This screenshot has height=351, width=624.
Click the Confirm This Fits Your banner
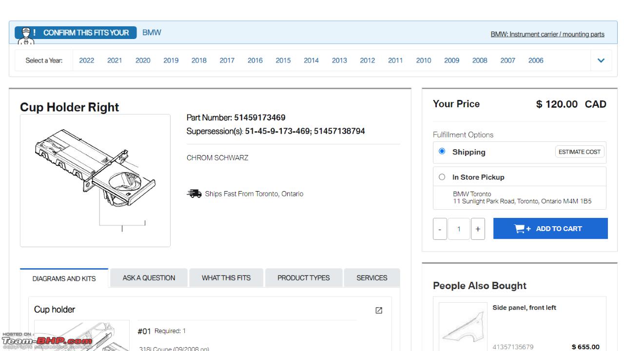76,33
